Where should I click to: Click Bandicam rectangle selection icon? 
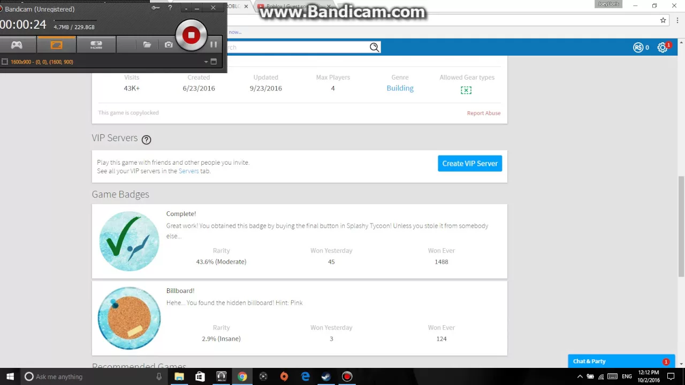click(x=5, y=62)
